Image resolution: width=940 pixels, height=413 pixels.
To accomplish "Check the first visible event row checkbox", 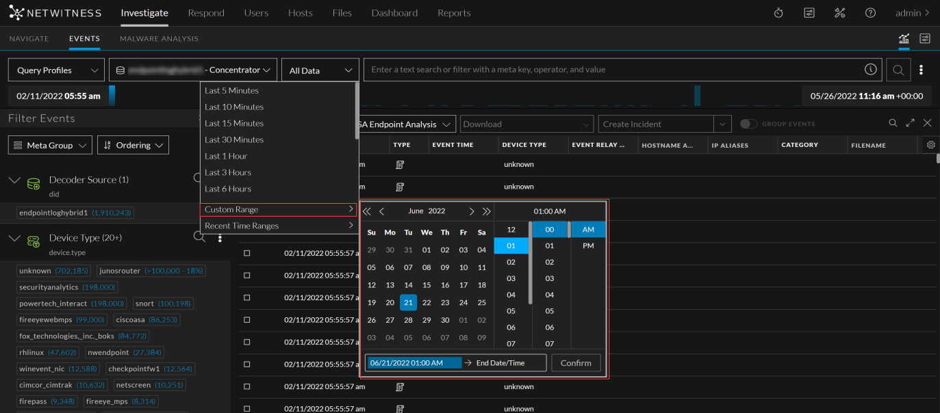I will coord(247,253).
